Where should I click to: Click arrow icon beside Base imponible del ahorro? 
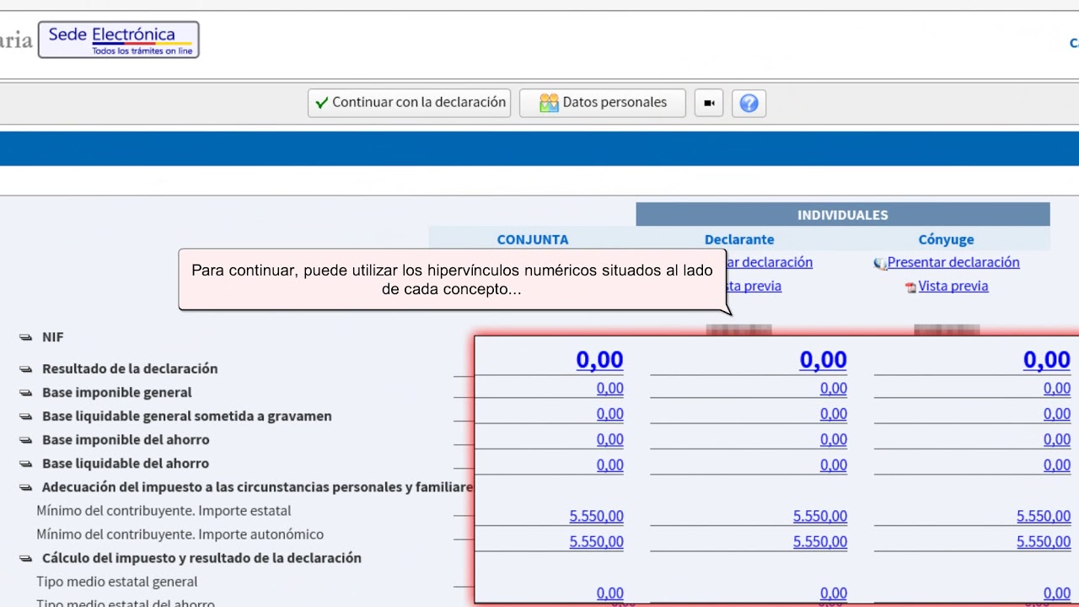[26, 440]
